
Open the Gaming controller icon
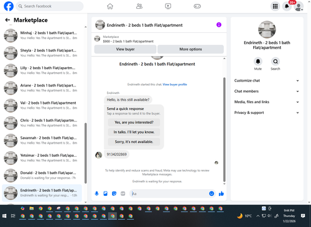pyautogui.click(x=197, y=6)
